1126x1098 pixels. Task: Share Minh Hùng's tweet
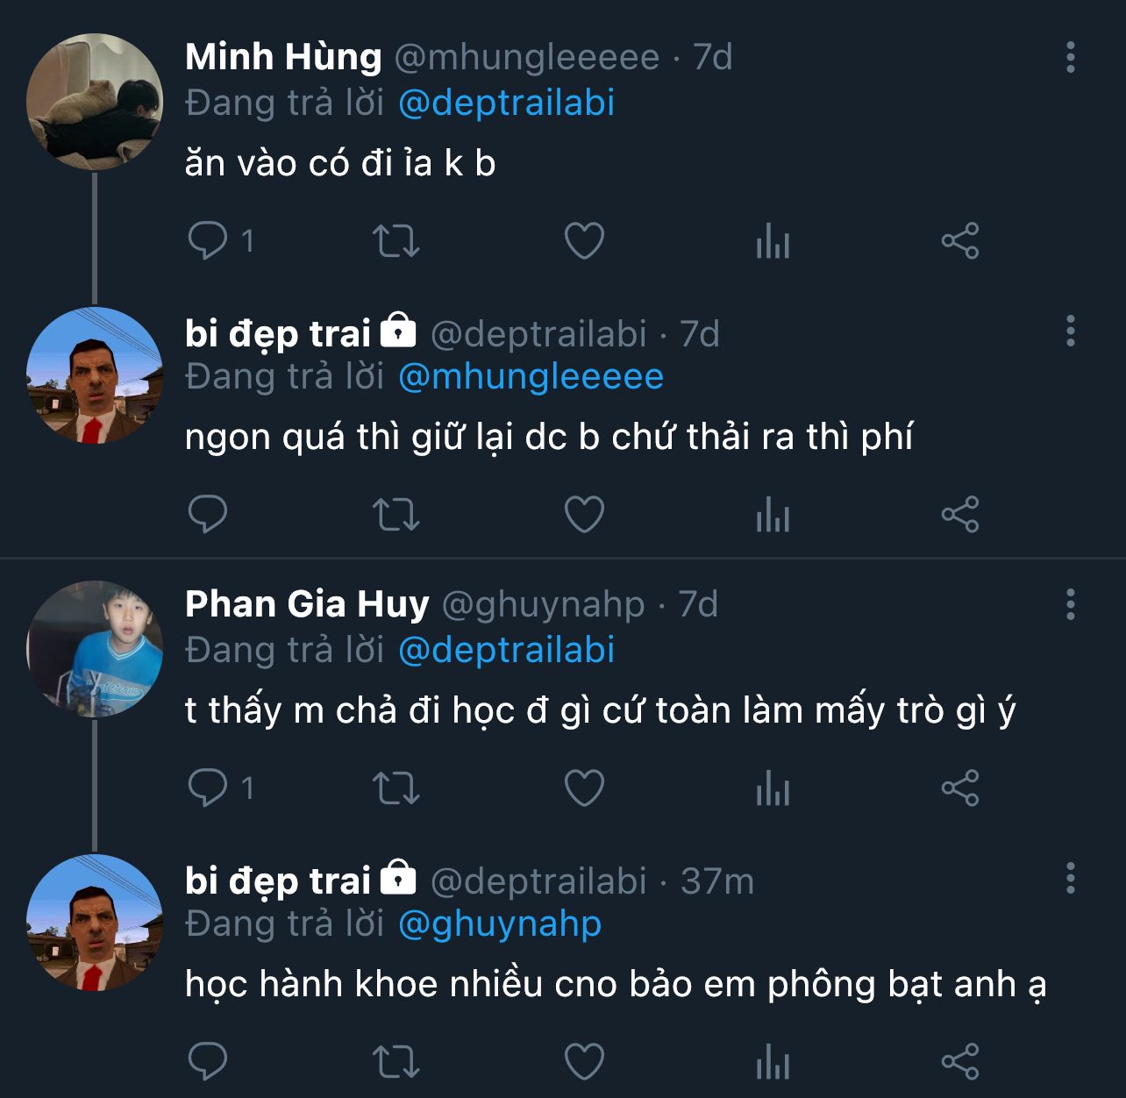[x=960, y=240]
